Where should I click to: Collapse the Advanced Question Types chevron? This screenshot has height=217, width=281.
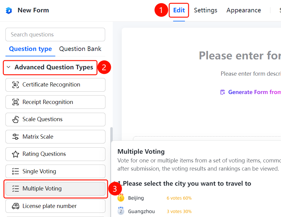(8, 67)
